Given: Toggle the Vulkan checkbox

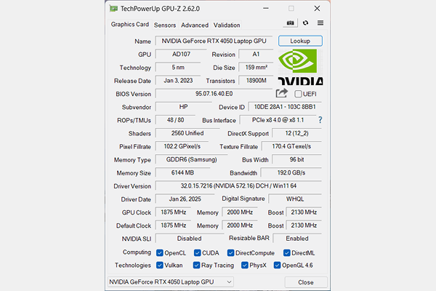Looking at the screenshot, I should pyautogui.click(x=160, y=265).
